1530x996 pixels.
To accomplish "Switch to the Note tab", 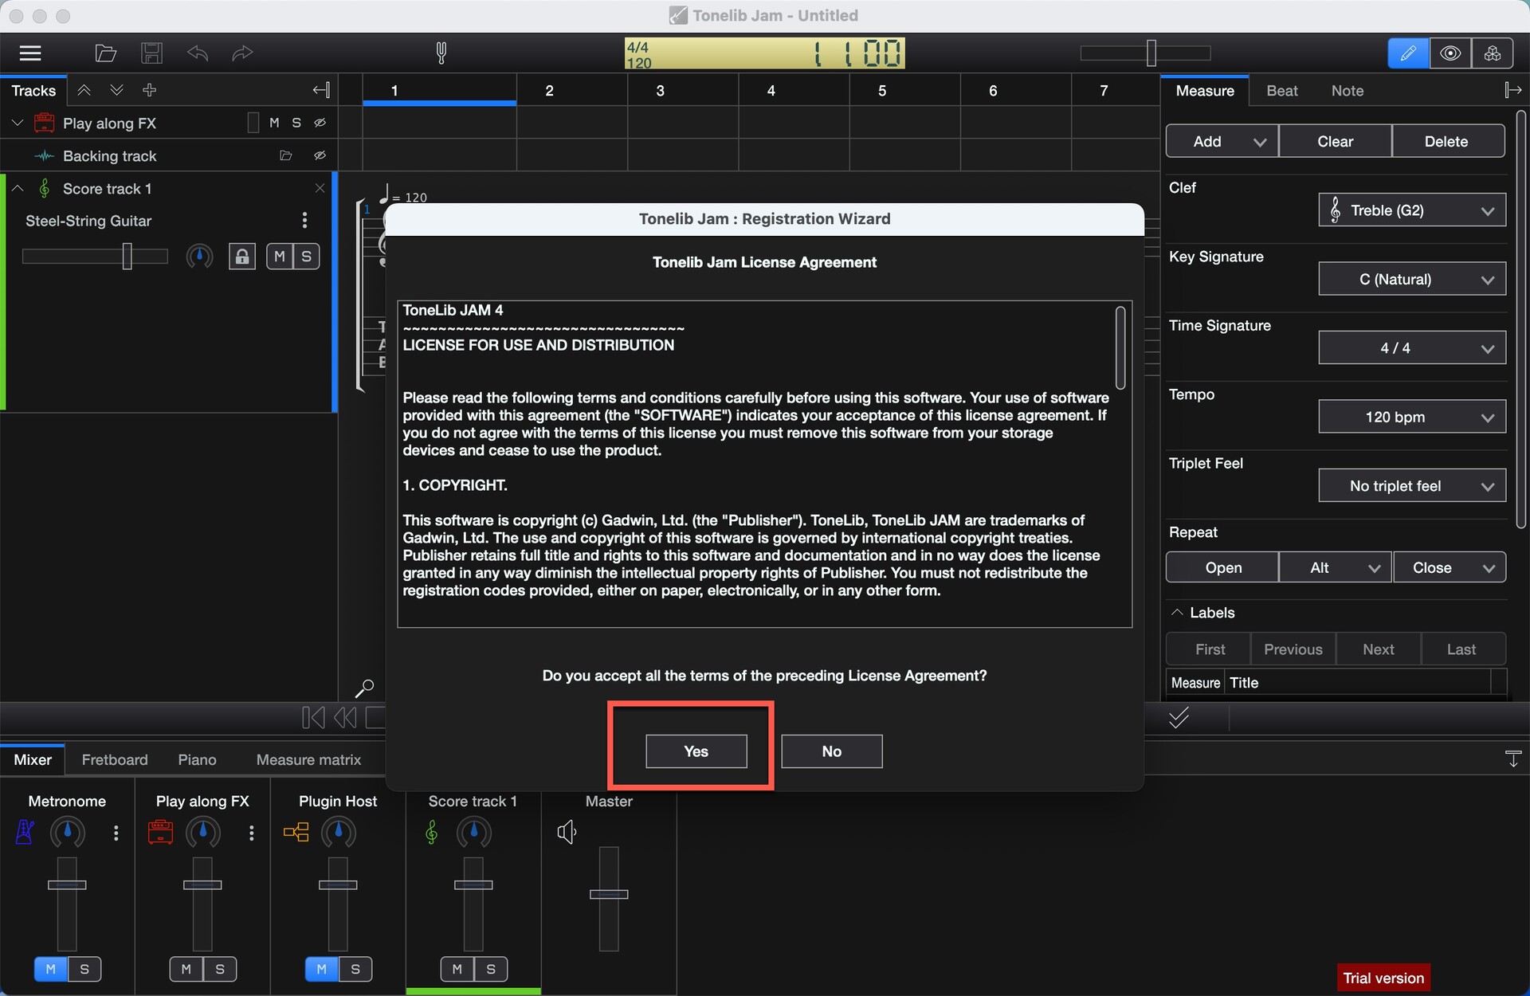I will click(1347, 91).
